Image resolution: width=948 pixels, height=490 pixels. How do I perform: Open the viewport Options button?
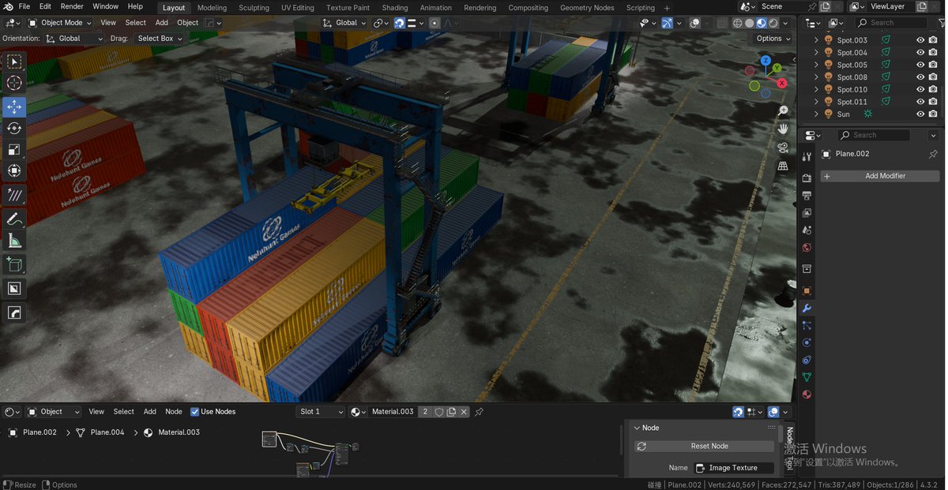coord(773,38)
